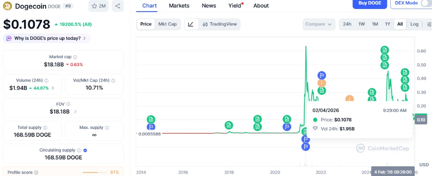Open the Yield tab
This screenshot has width=432, height=176.
(x=235, y=5)
